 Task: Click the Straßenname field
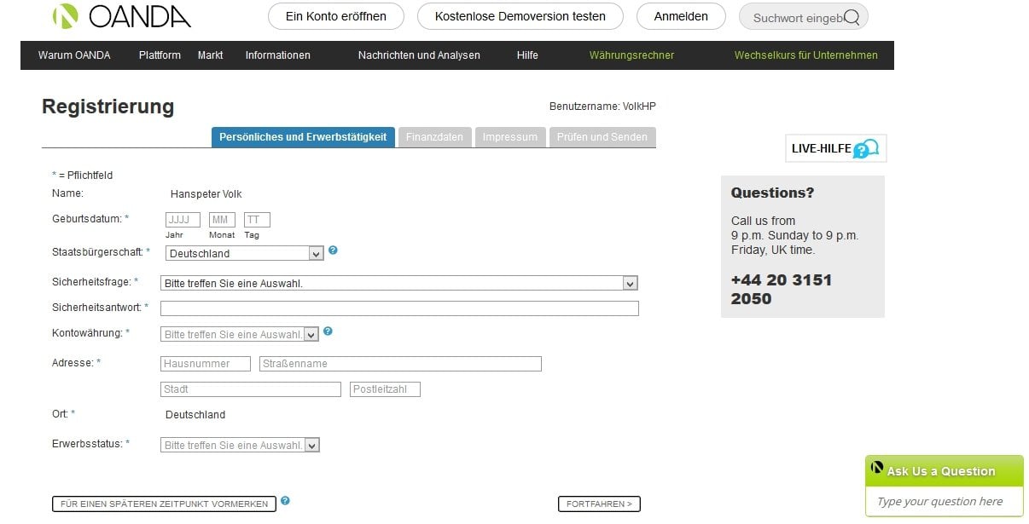coord(400,364)
